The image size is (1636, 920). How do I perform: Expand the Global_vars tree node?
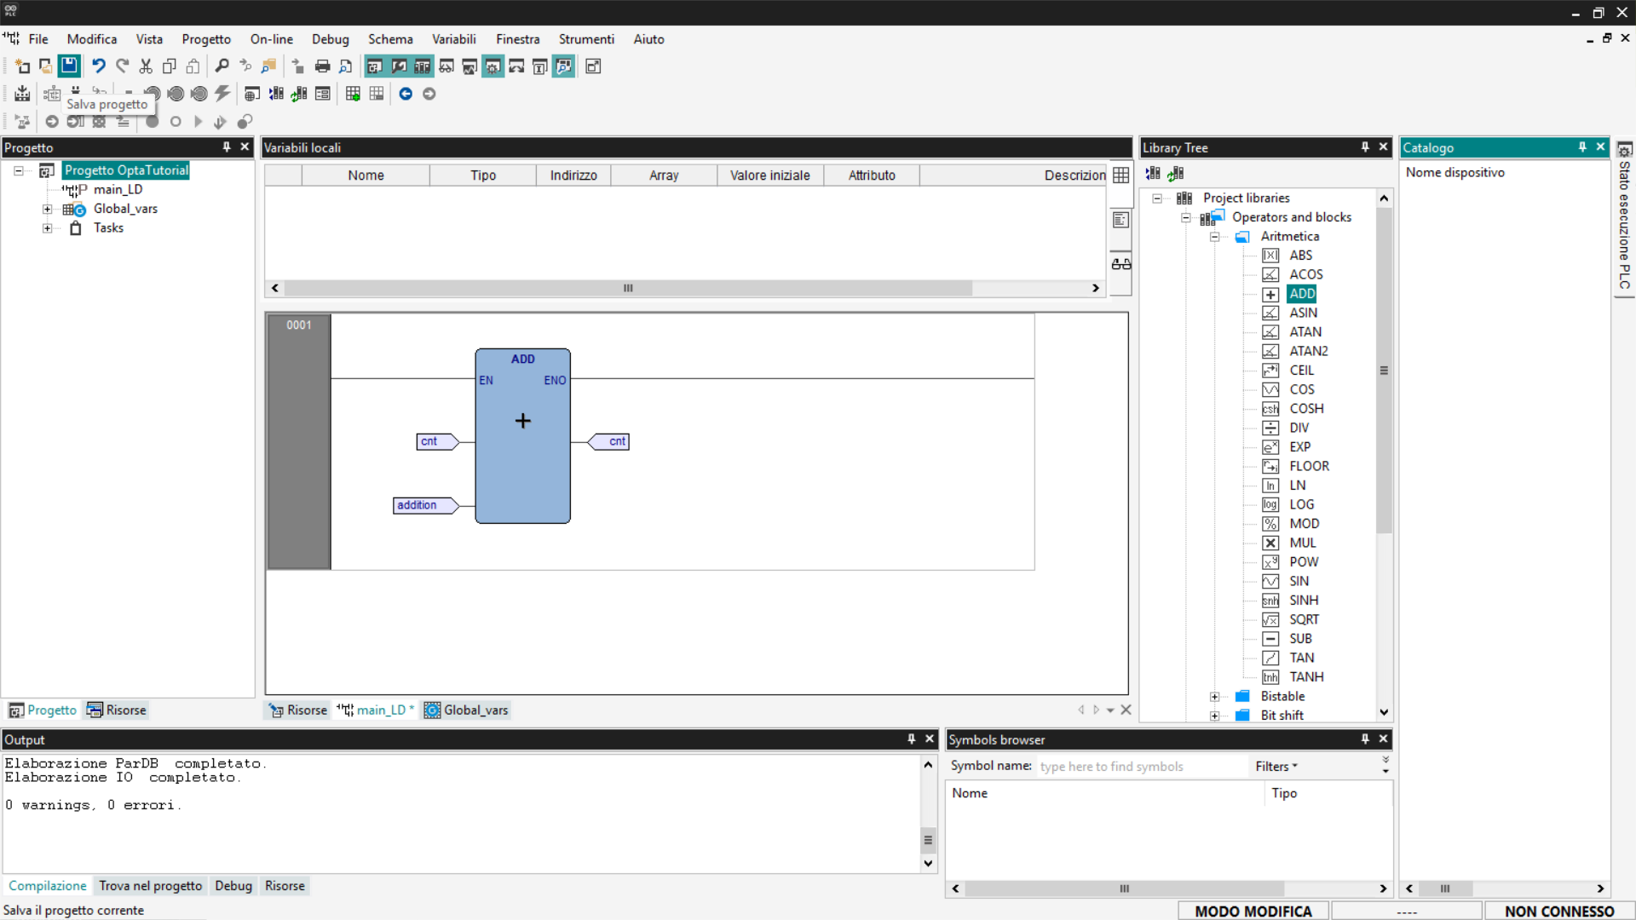[48, 209]
